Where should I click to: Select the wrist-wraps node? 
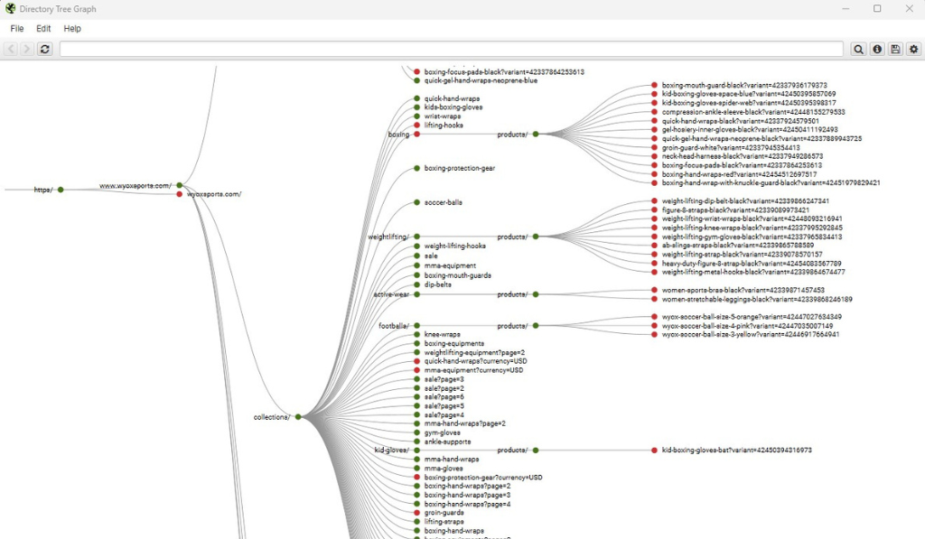coord(417,116)
